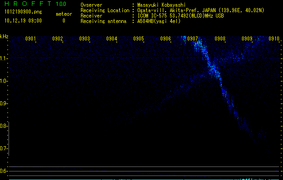Click the 1.0 kHz axis label
This screenshot has height=180, width=283.
3,81
